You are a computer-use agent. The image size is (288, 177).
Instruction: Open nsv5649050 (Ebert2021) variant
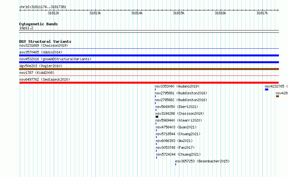177,107
